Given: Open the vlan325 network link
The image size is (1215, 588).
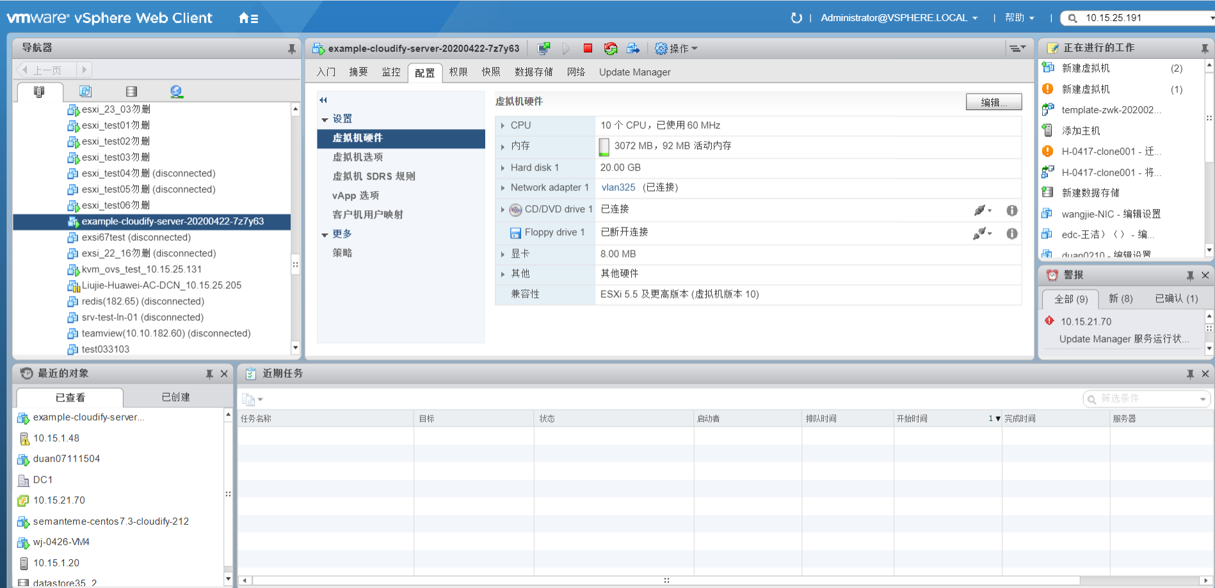Looking at the screenshot, I should 618,187.
